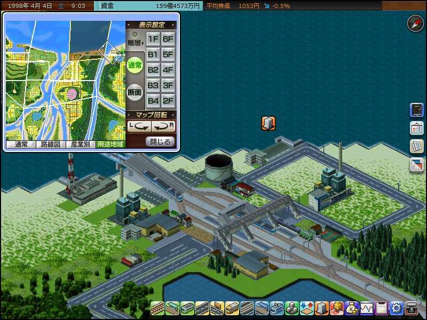Screen dimensions: 427x320
Task: Open the green train purchase tool
Action: (x=187, y=308)
